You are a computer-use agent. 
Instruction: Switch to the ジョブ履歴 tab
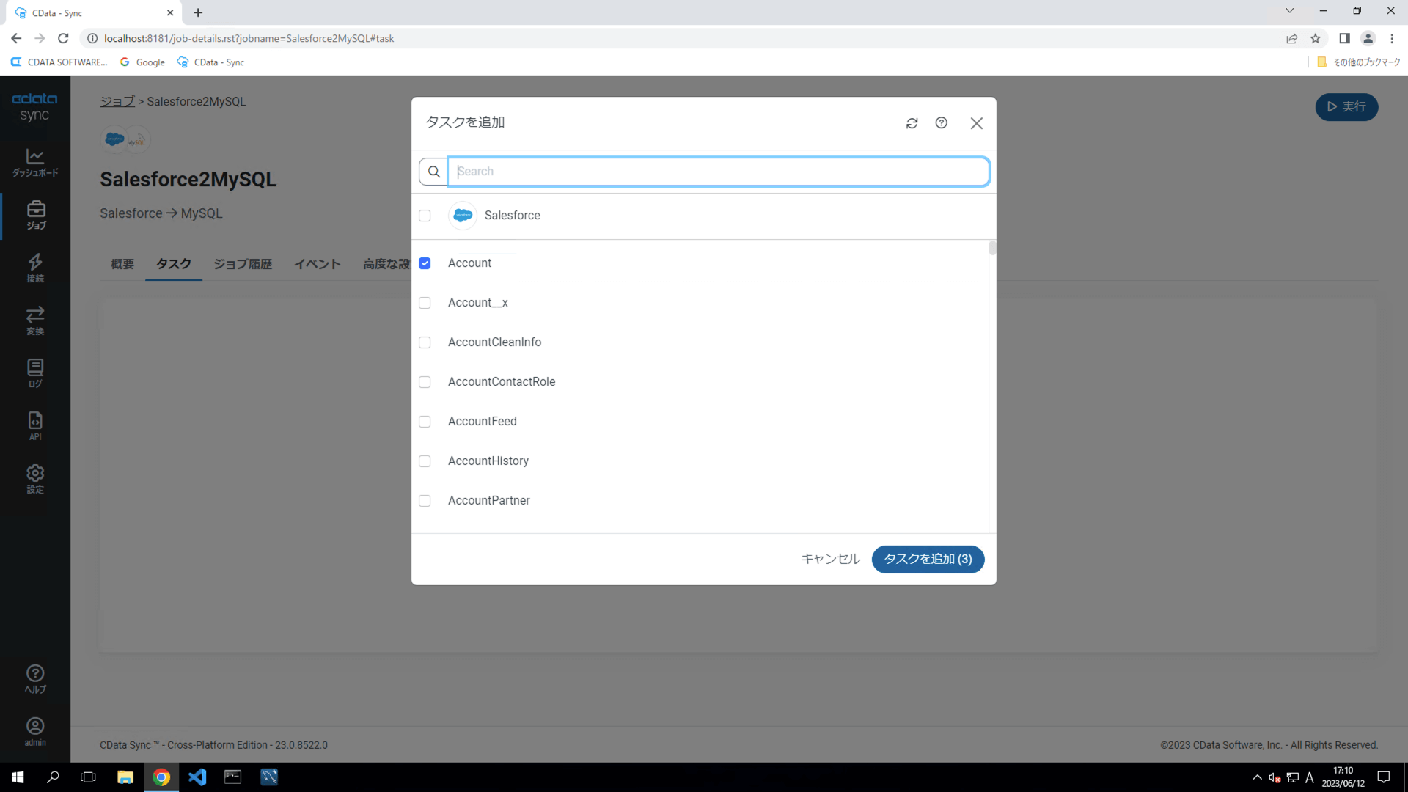243,264
